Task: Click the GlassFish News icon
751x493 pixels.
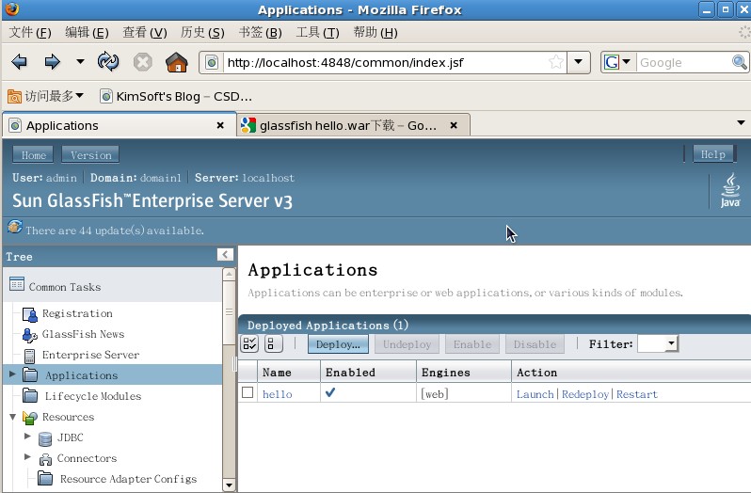Action: [30, 335]
